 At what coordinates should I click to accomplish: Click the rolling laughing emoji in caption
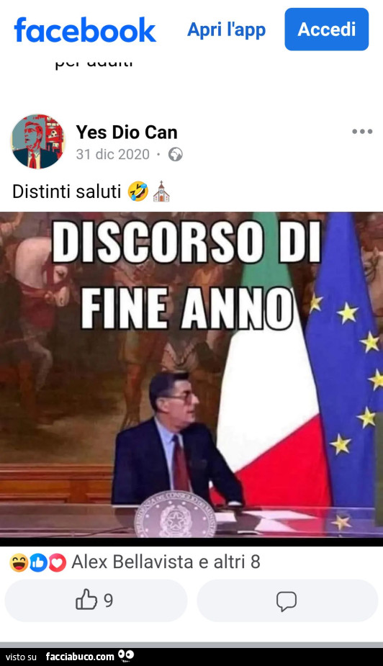tap(138, 191)
